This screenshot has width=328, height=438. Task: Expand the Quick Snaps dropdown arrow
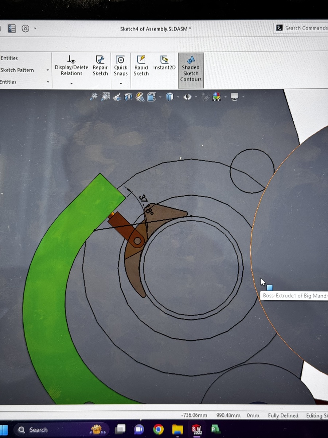pos(121,84)
